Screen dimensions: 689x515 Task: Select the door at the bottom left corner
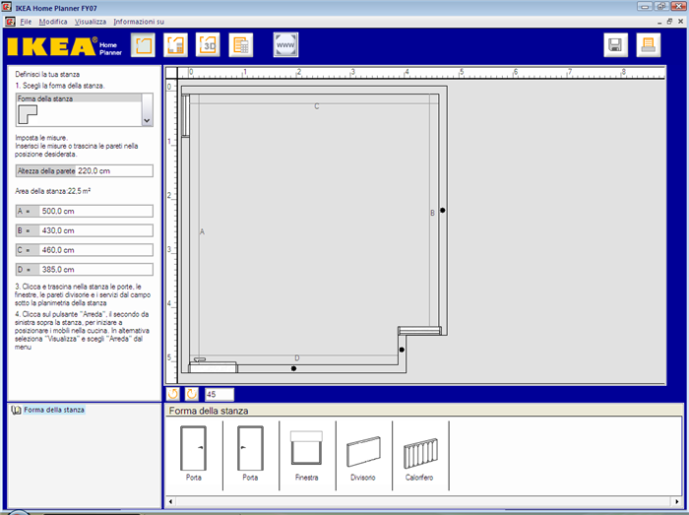213,366
